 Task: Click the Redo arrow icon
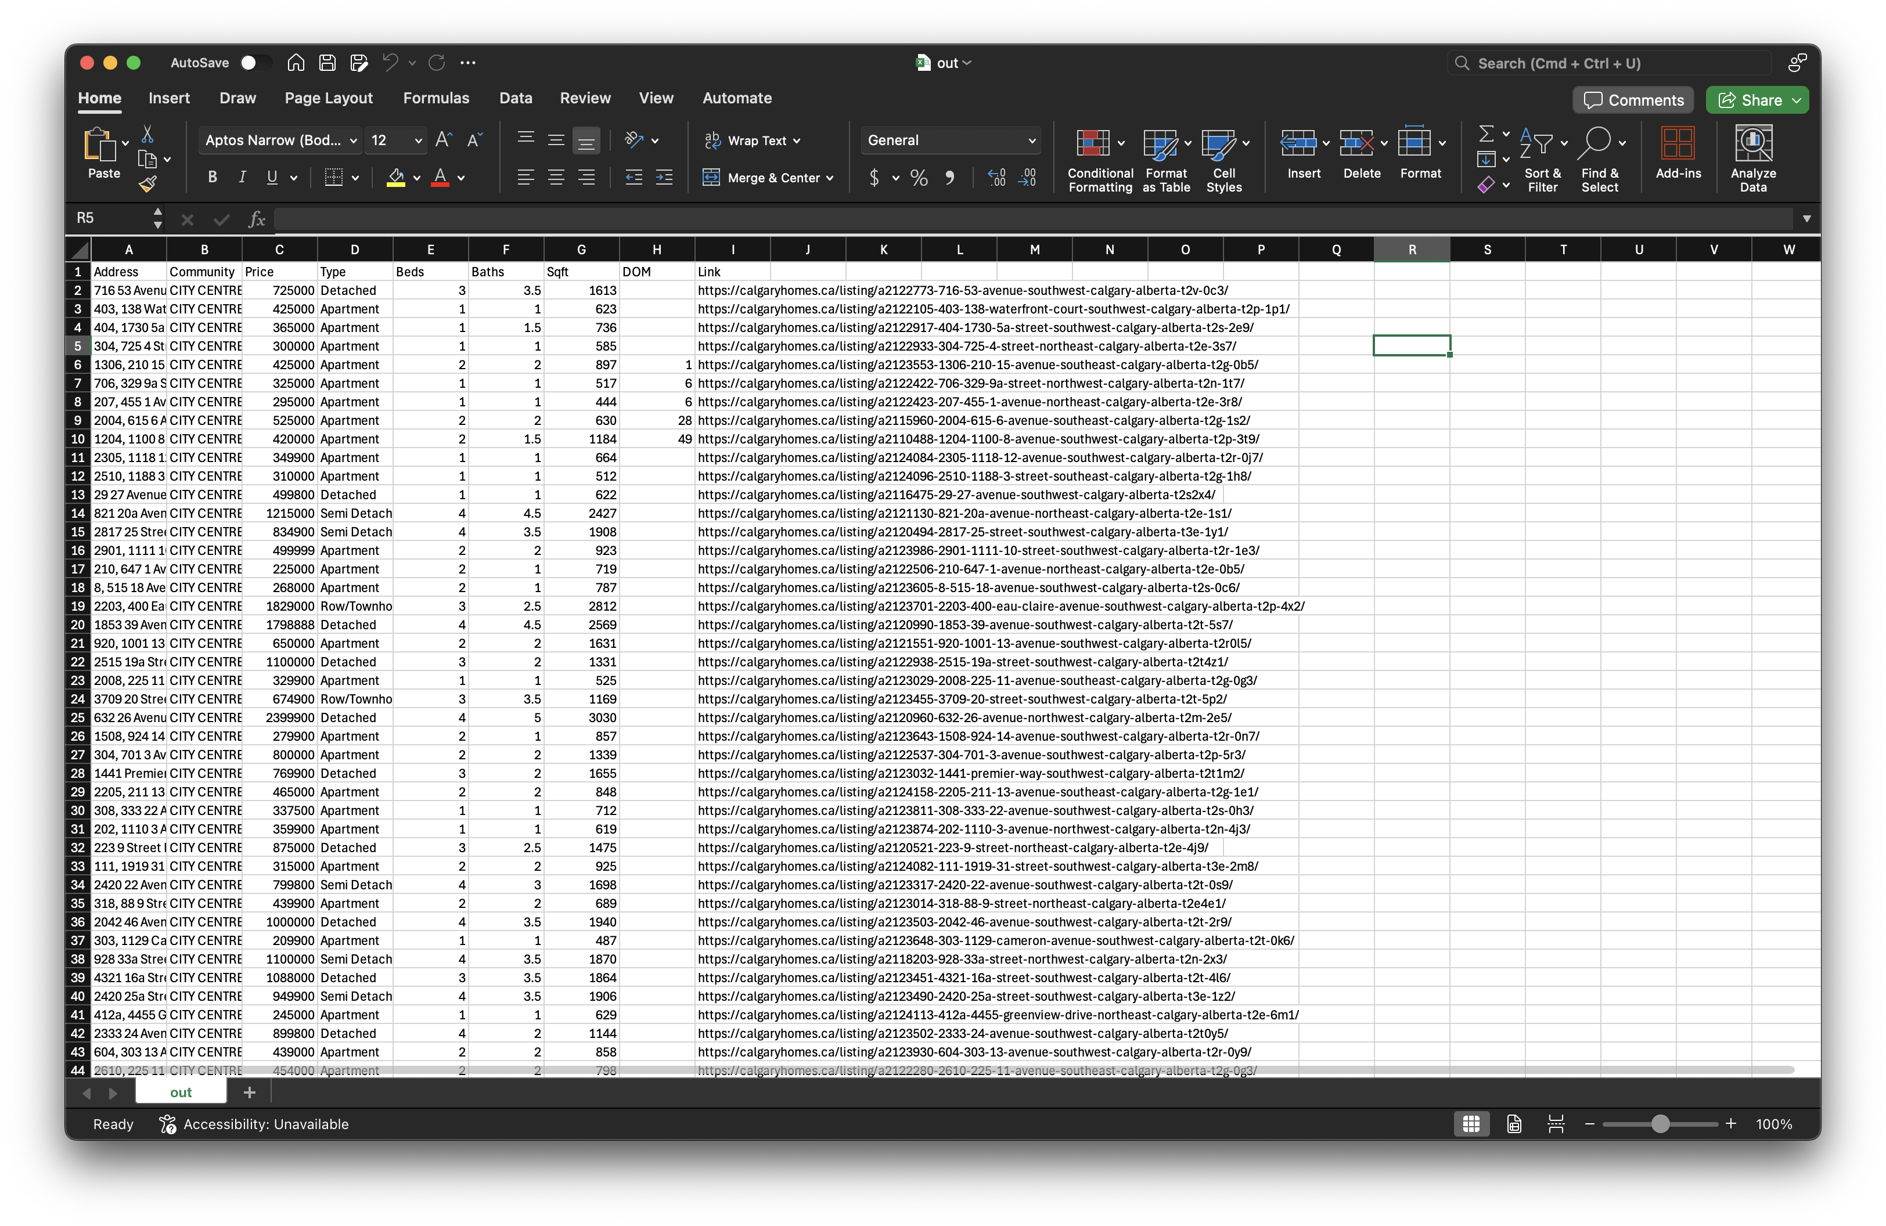pyautogui.click(x=437, y=63)
